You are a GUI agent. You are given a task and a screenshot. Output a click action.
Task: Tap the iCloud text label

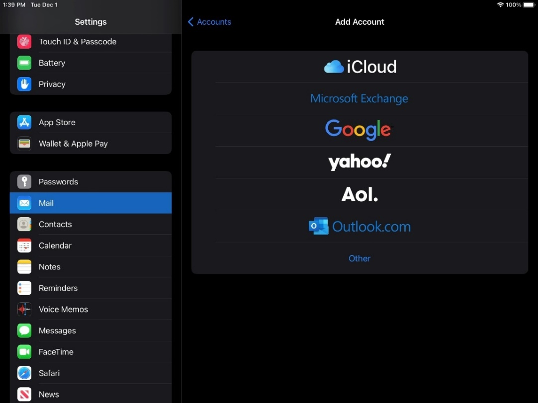(x=371, y=67)
